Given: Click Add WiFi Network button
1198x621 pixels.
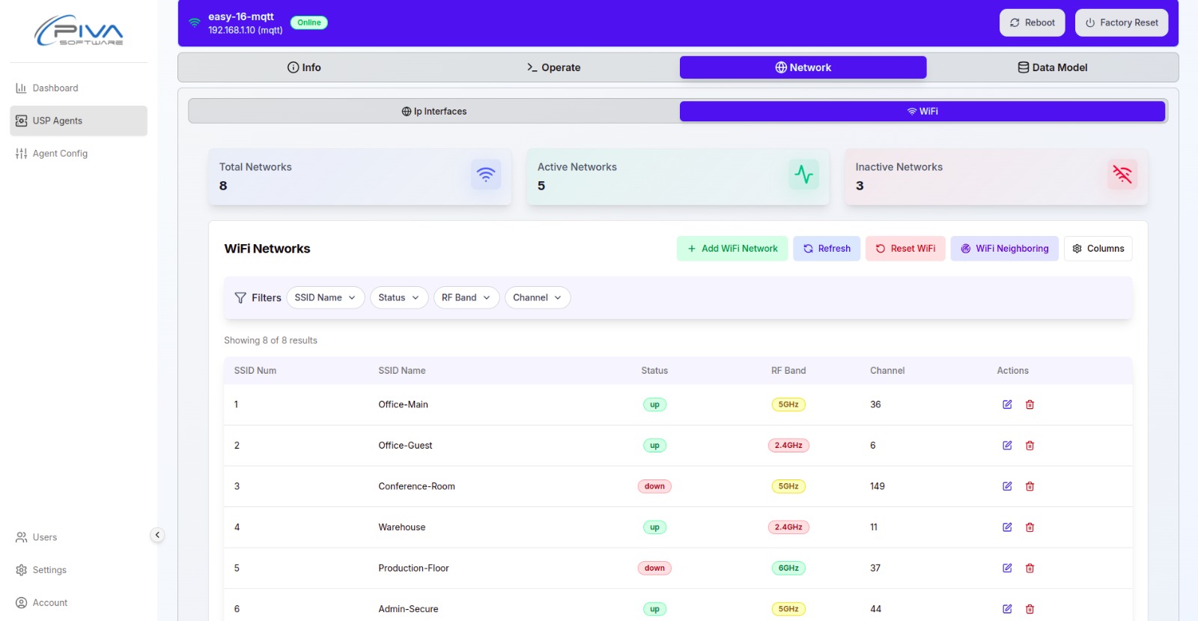Looking at the screenshot, I should pyautogui.click(x=732, y=249).
